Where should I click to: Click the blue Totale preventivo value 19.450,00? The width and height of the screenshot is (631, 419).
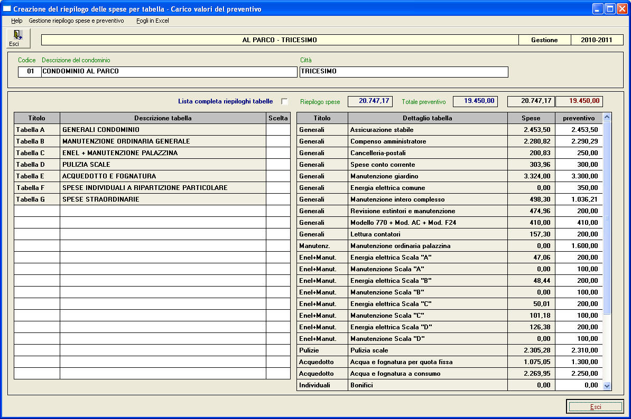click(x=475, y=101)
